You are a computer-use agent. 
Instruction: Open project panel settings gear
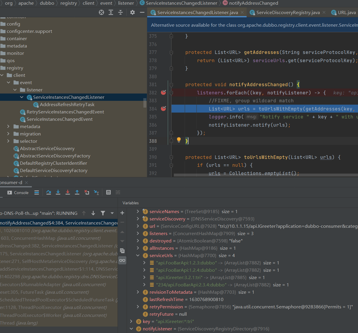click(133, 12)
